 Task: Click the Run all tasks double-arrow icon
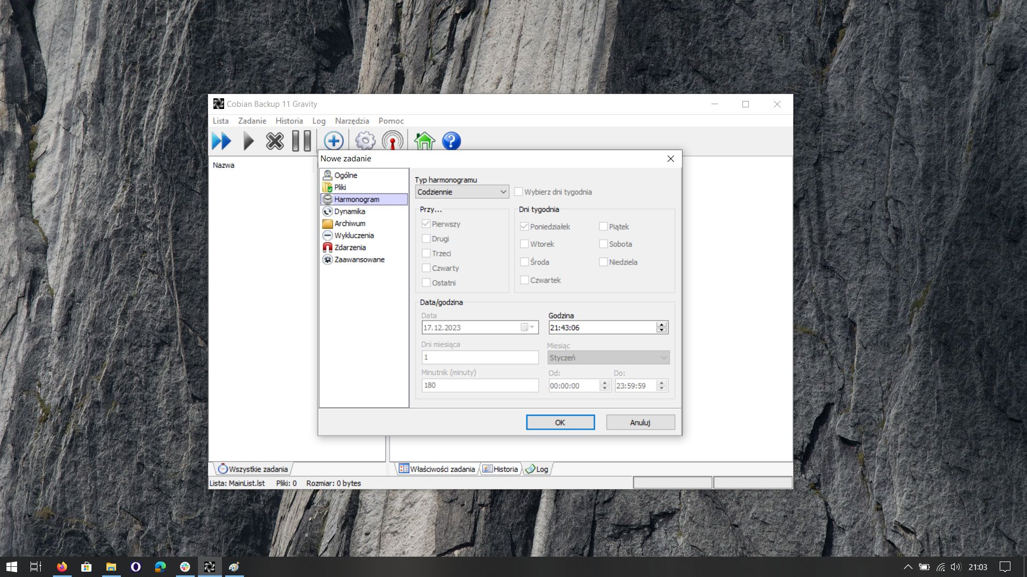(221, 142)
